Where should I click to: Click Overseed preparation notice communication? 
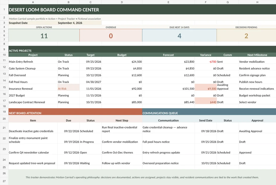coord(168,160)
